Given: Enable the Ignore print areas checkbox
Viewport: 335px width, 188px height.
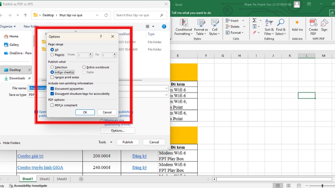Looking at the screenshot, I should click(52, 77).
